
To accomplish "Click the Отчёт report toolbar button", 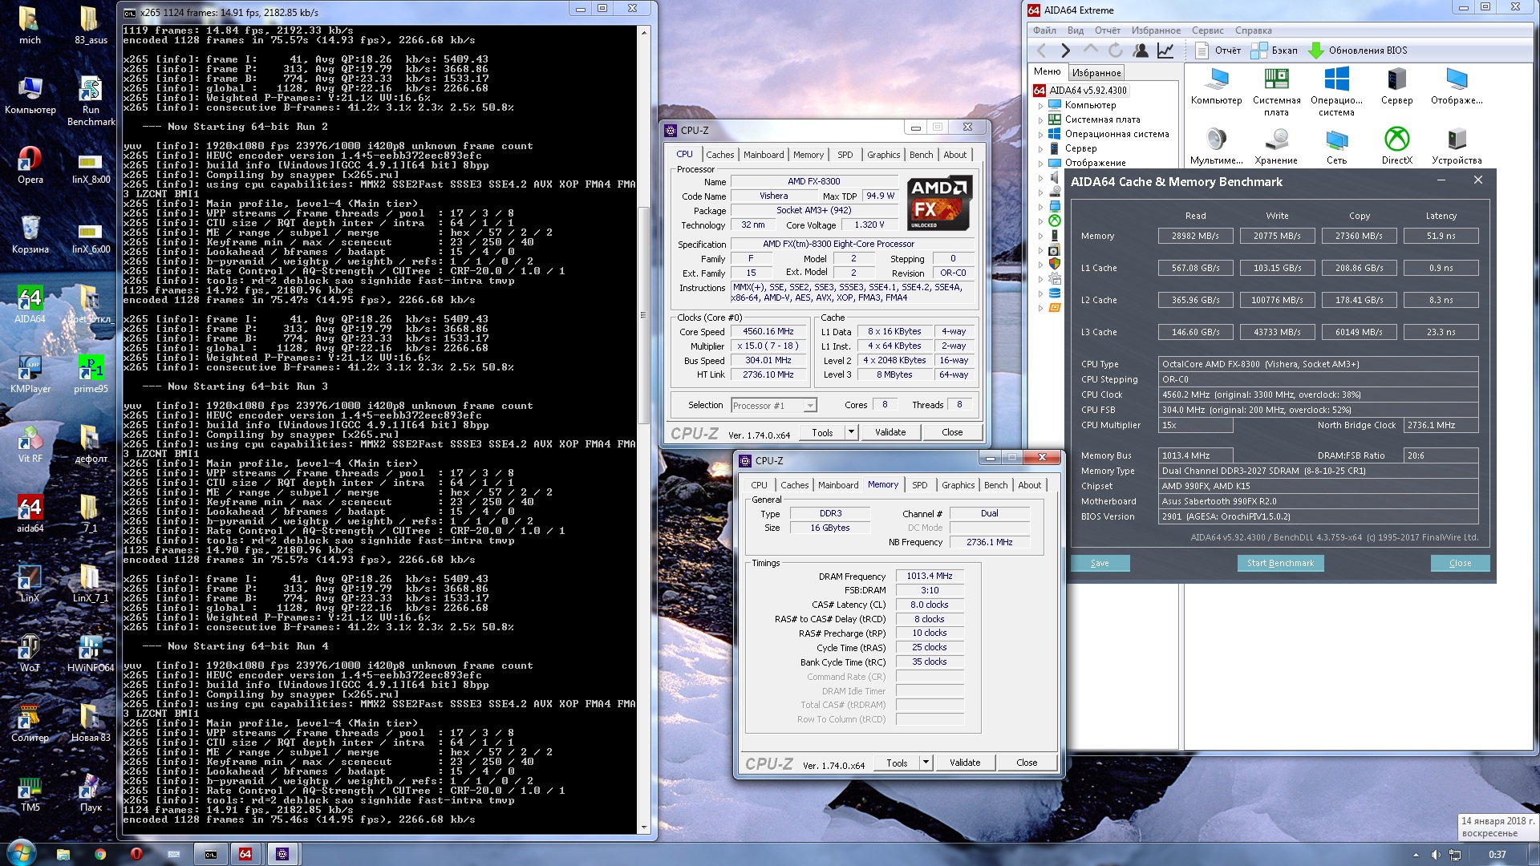I will (1218, 51).
